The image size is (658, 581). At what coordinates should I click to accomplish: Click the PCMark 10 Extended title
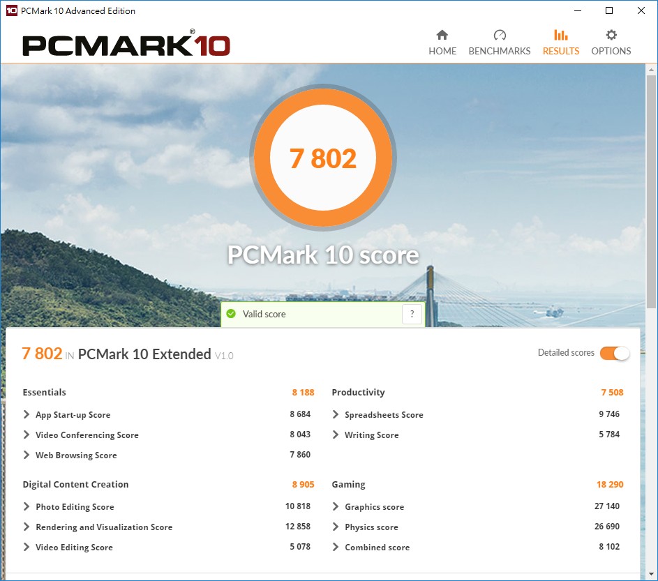(x=144, y=354)
